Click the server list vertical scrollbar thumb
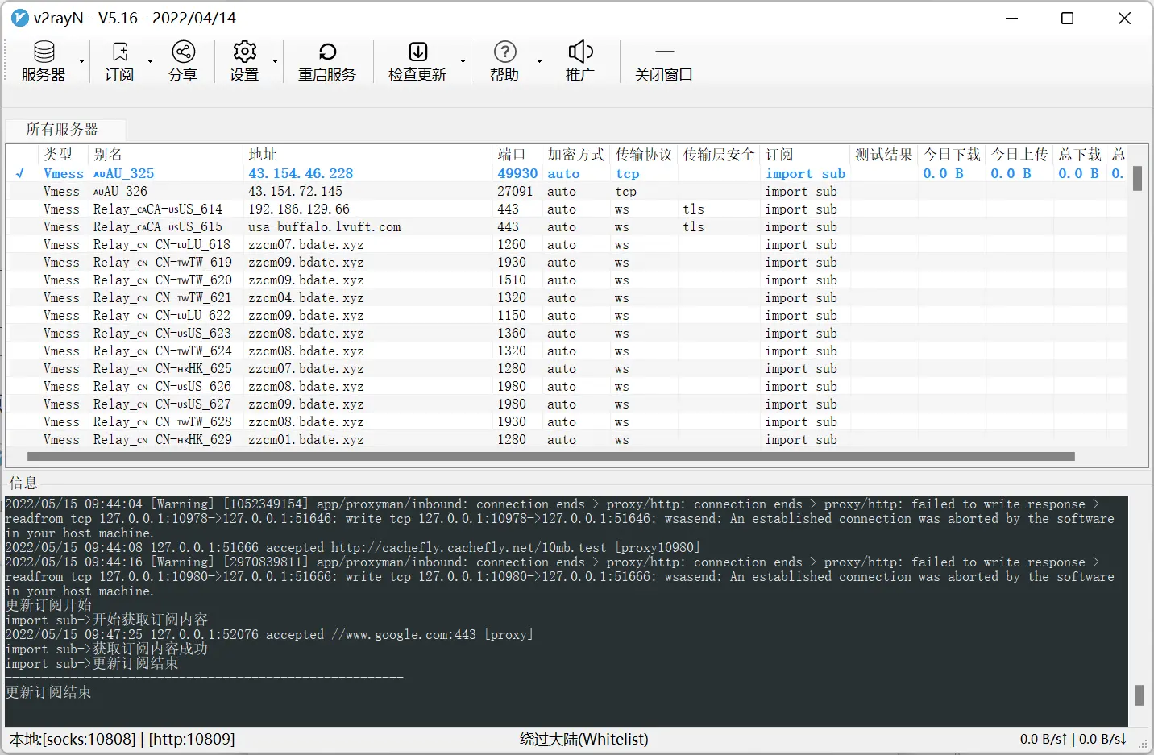The height and width of the screenshot is (755, 1154). (x=1137, y=178)
